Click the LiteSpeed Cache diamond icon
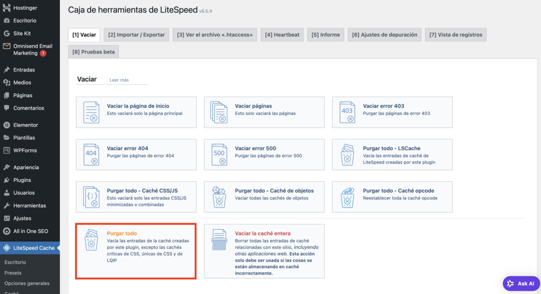This screenshot has width=541, height=294. (x=6, y=248)
